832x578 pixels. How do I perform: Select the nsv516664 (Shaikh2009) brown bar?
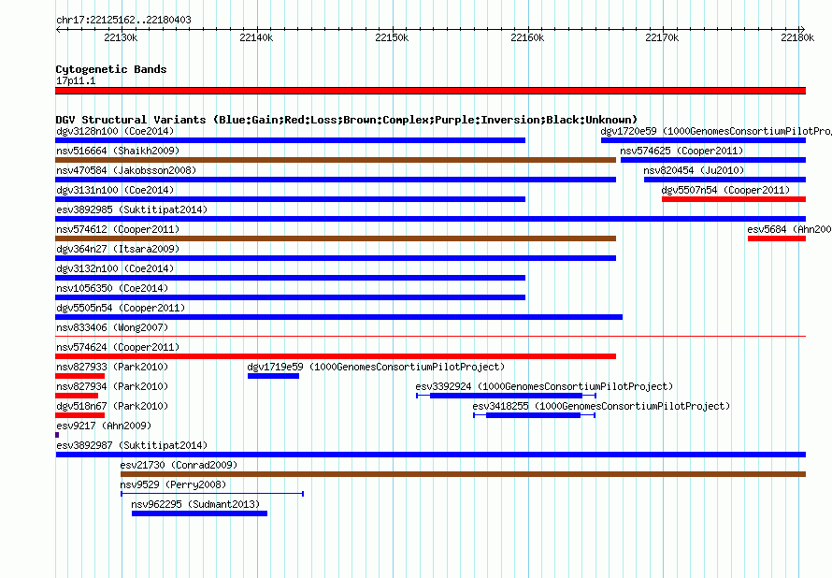[x=336, y=160]
